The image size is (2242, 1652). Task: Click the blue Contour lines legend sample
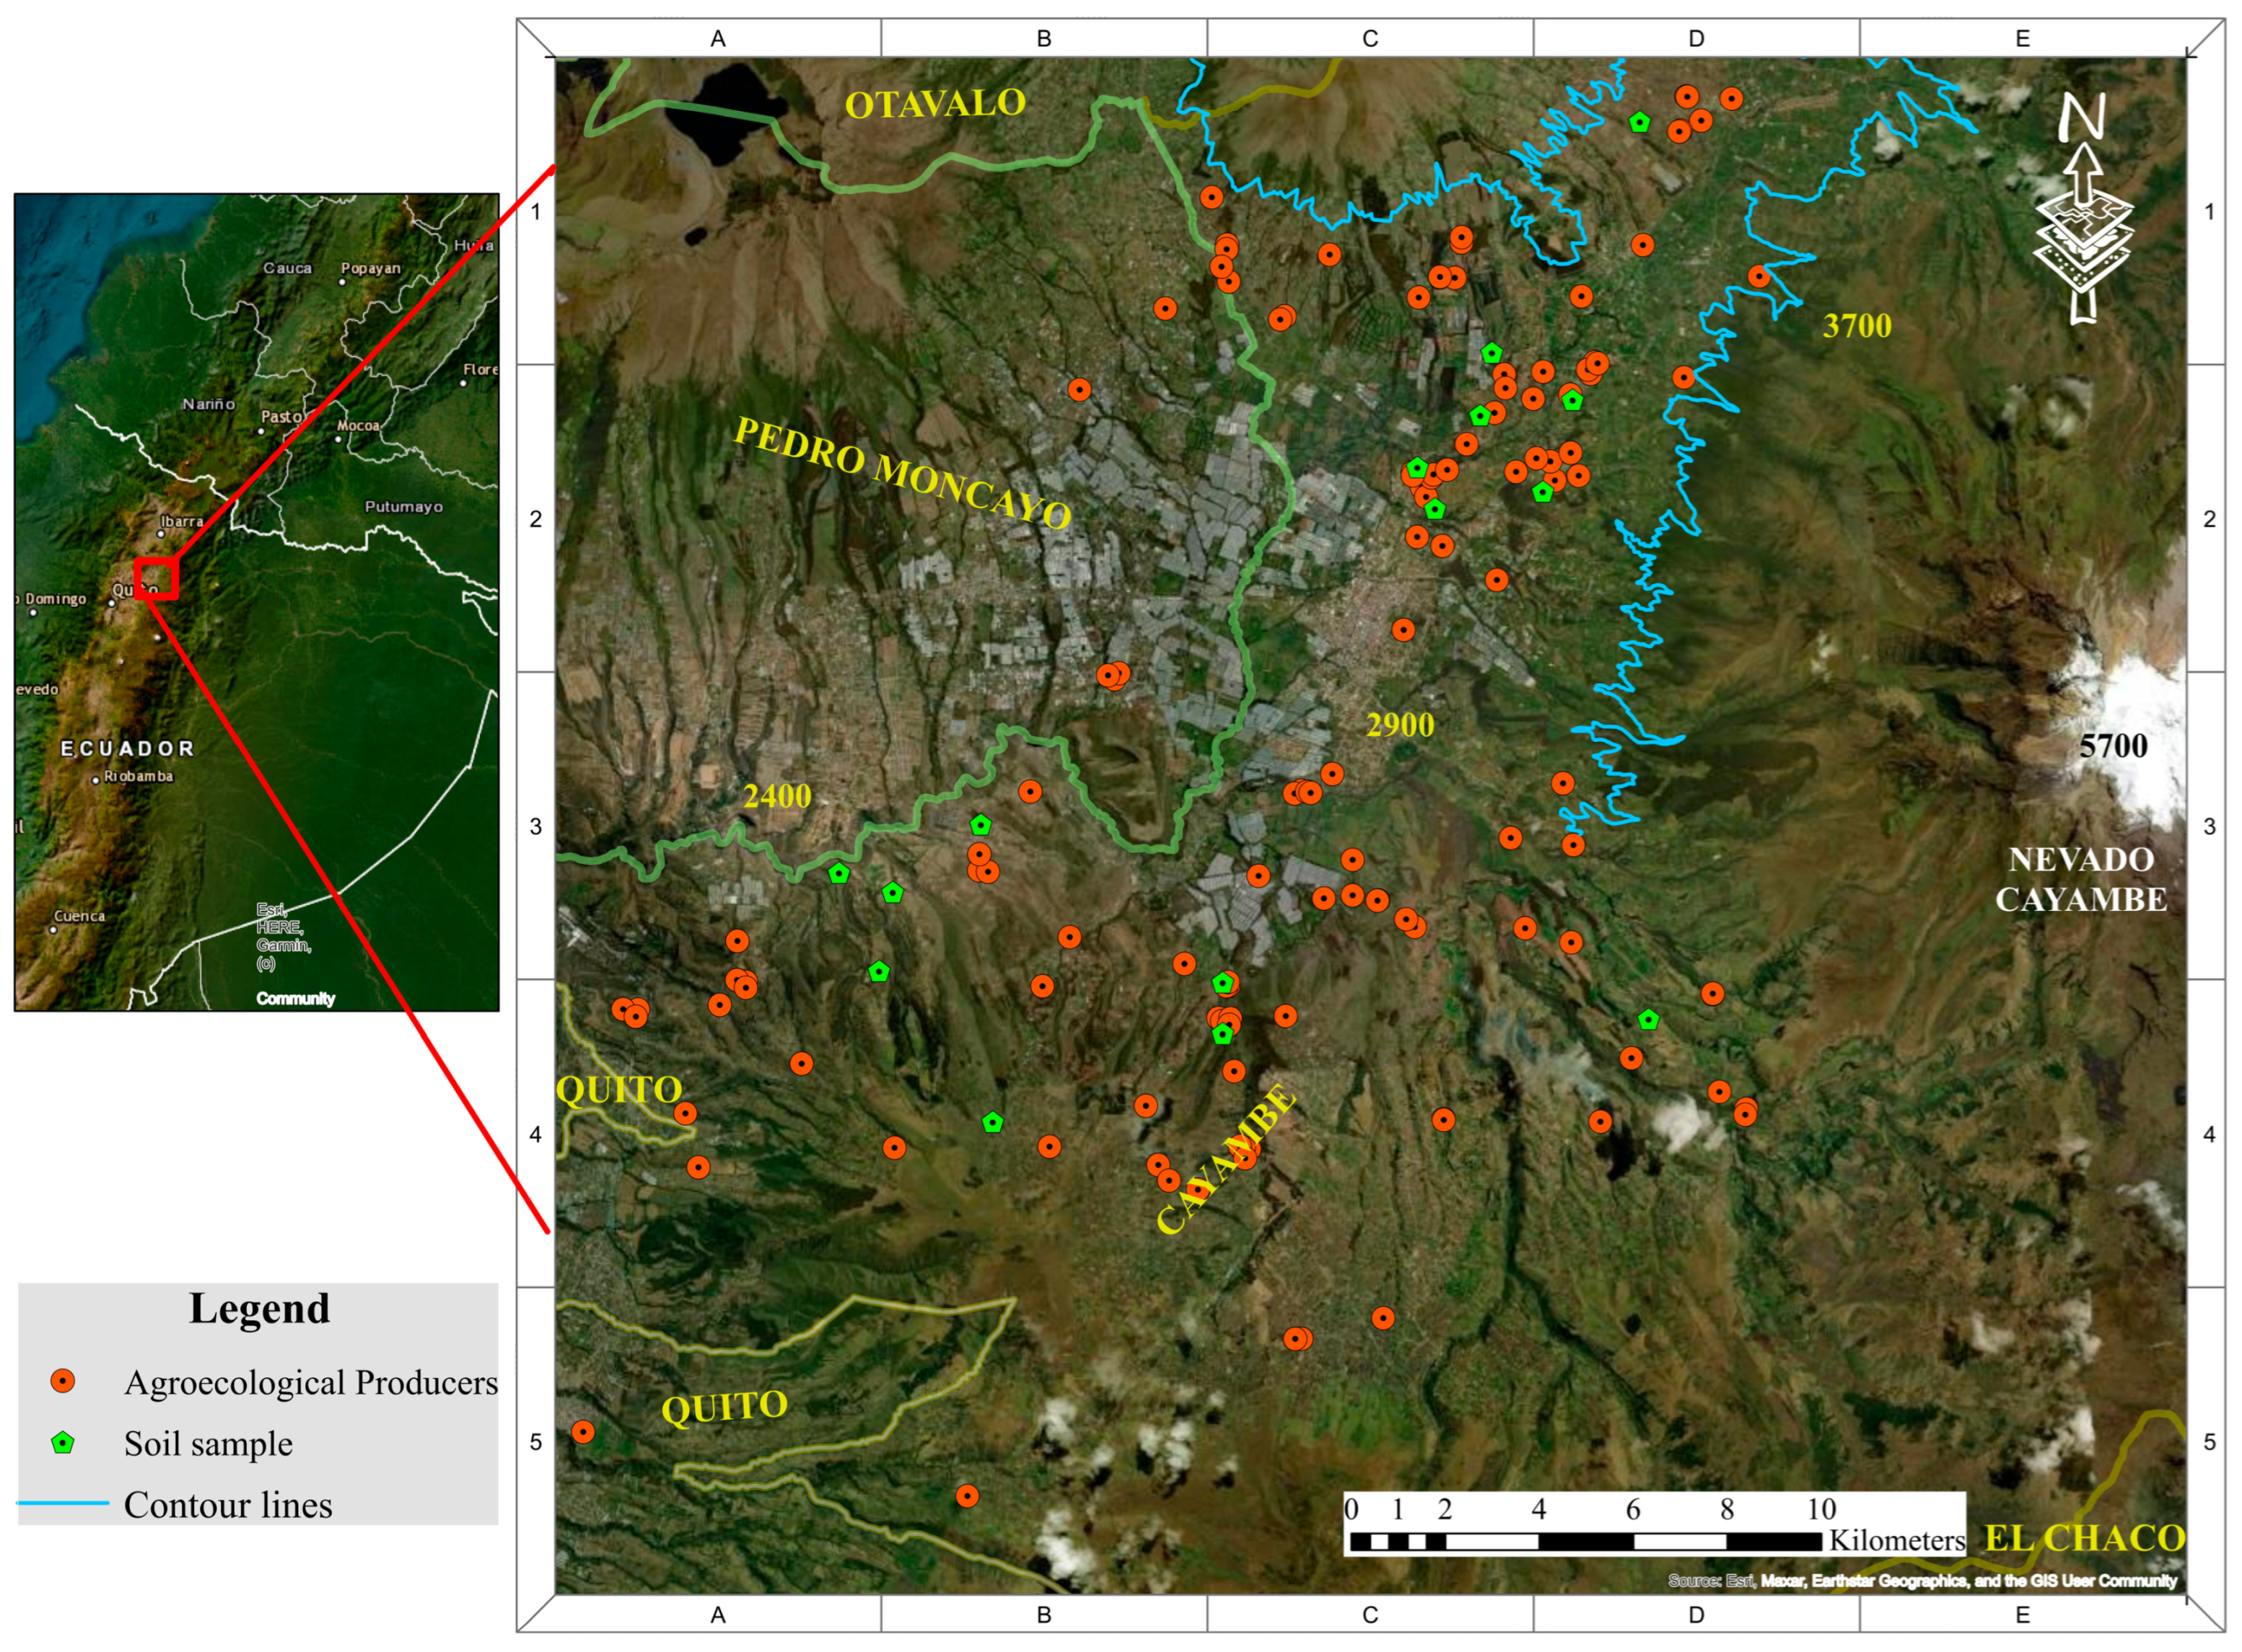(62, 1502)
